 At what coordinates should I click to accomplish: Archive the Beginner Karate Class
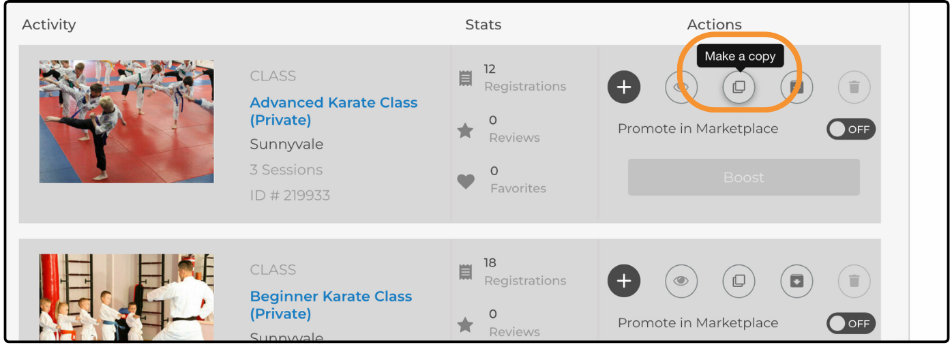pos(797,281)
